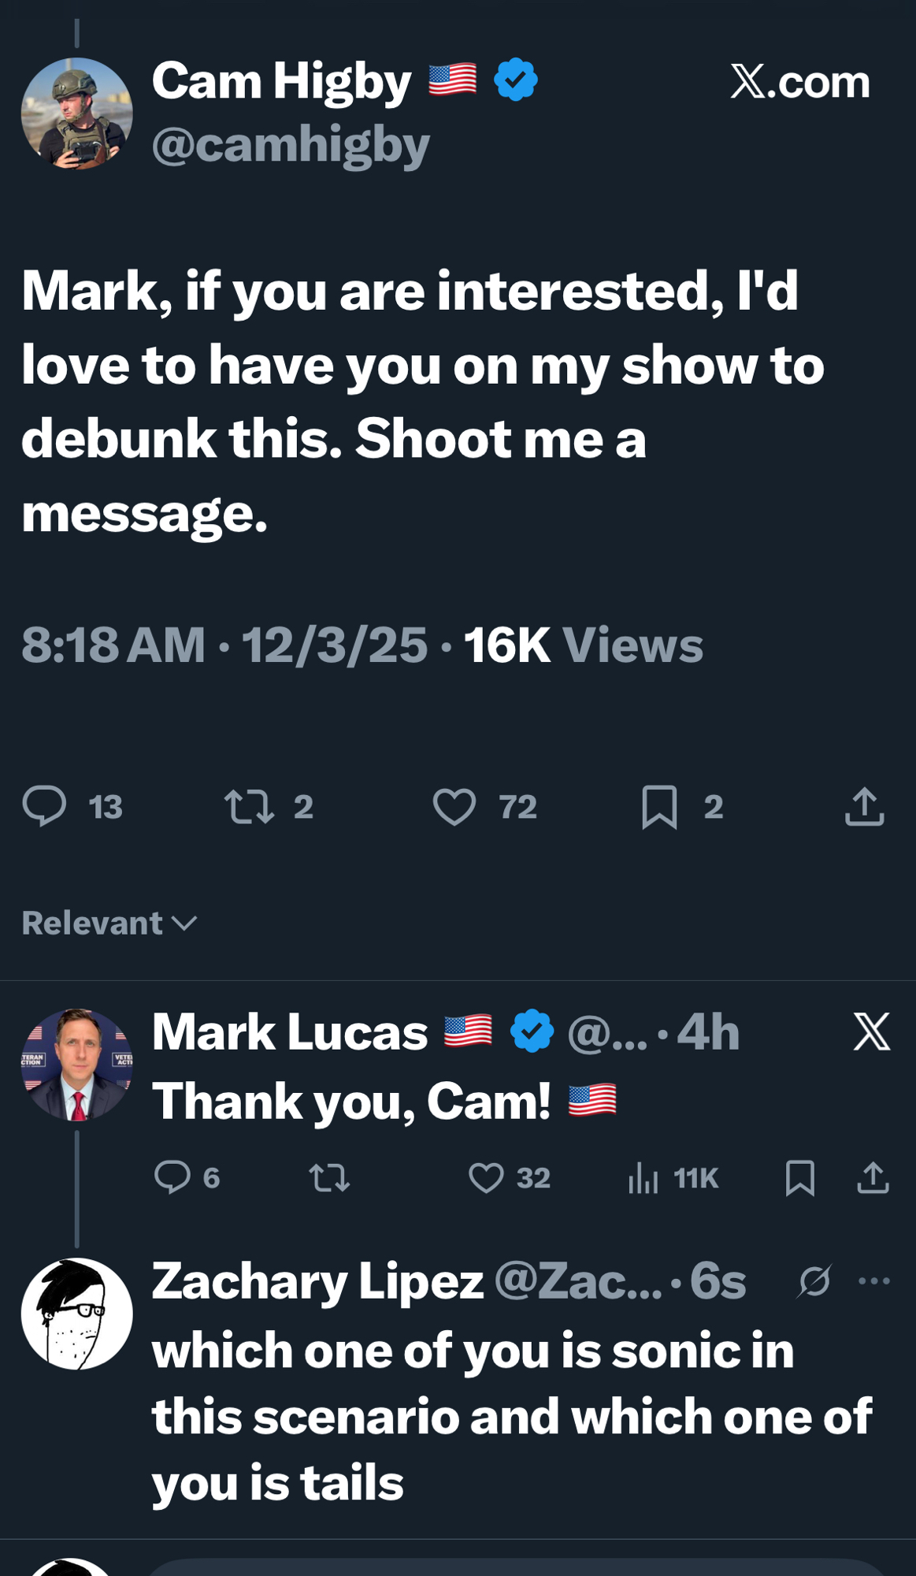Open the Relevant sort dropdown
916x1576 pixels.
pyautogui.click(x=109, y=924)
